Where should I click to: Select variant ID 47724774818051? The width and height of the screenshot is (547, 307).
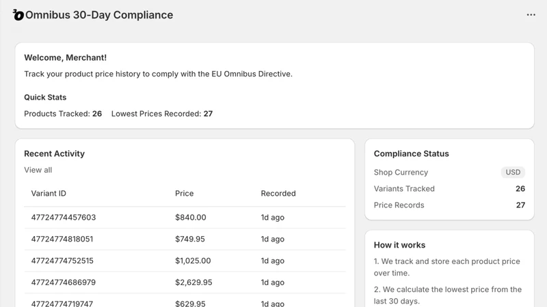click(62, 239)
